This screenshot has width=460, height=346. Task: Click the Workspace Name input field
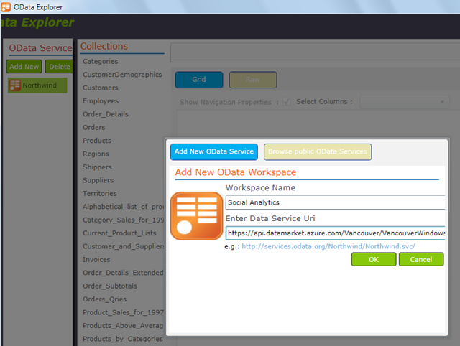[335, 202]
